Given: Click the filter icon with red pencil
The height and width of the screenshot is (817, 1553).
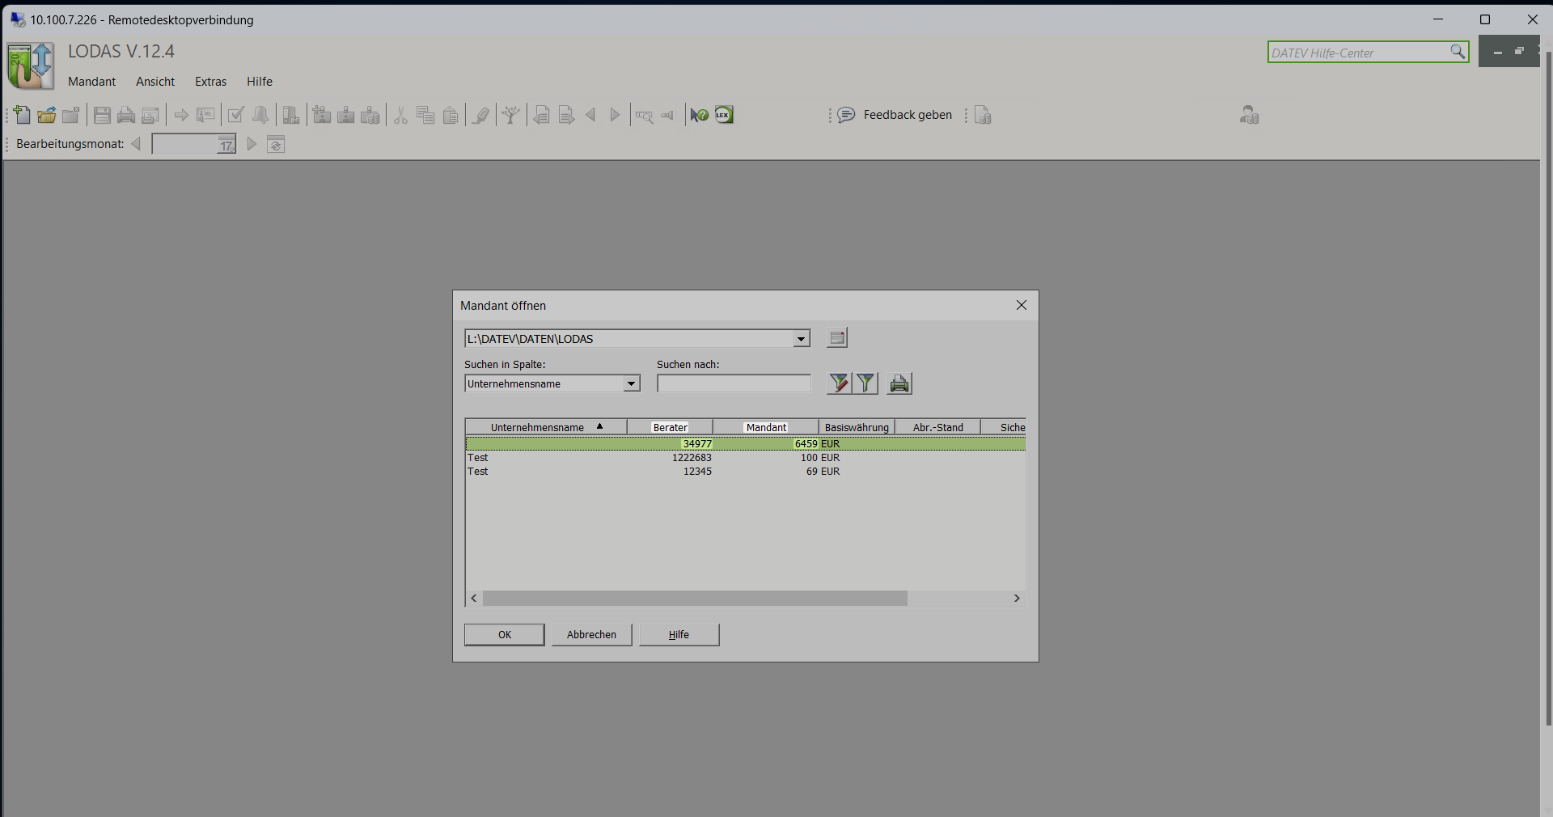Looking at the screenshot, I should pos(839,383).
